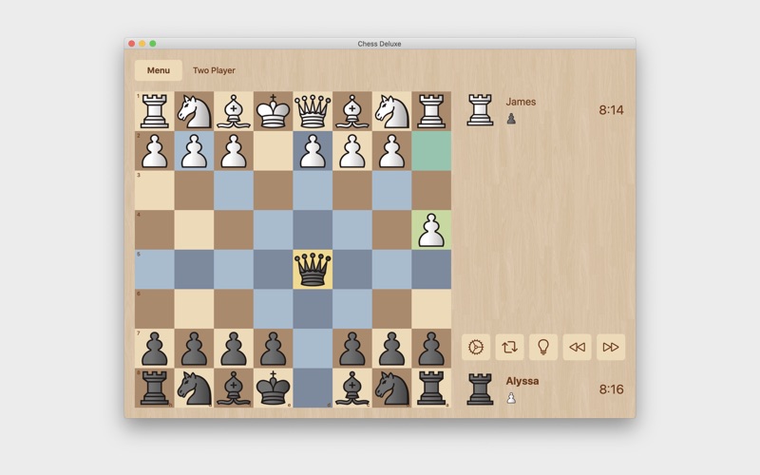Open the Menu tab
The height and width of the screenshot is (475, 760).
pos(159,70)
